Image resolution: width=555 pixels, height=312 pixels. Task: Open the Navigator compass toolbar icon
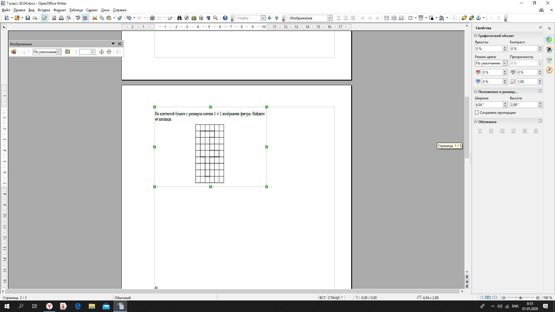(x=186, y=18)
